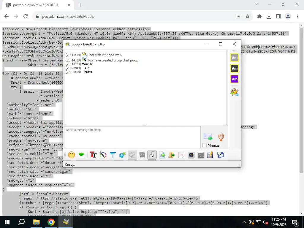Enable the Minimize checkbox
Image resolution: width=304 pixels, height=228 pixels.
click(x=204, y=145)
